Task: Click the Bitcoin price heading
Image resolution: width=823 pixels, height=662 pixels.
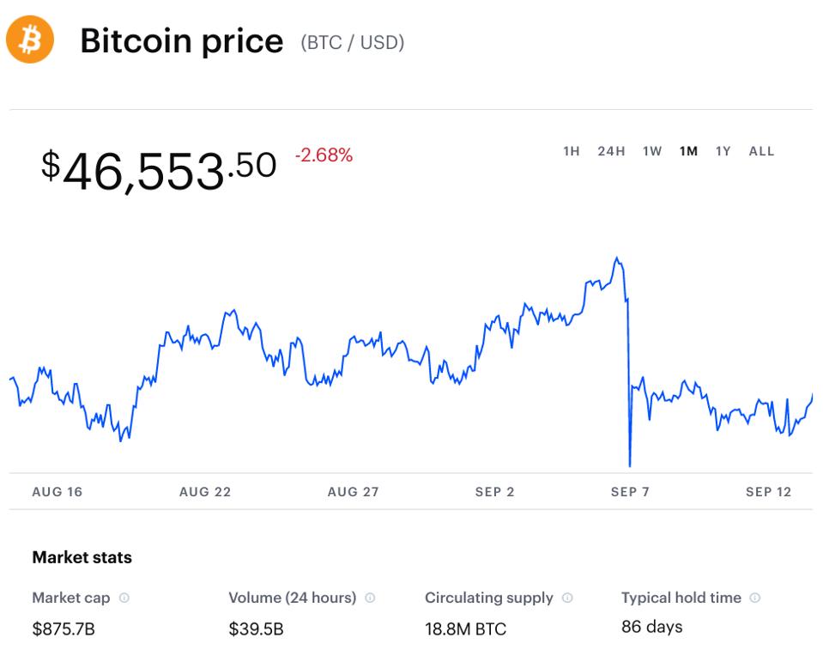Action: coord(181,41)
